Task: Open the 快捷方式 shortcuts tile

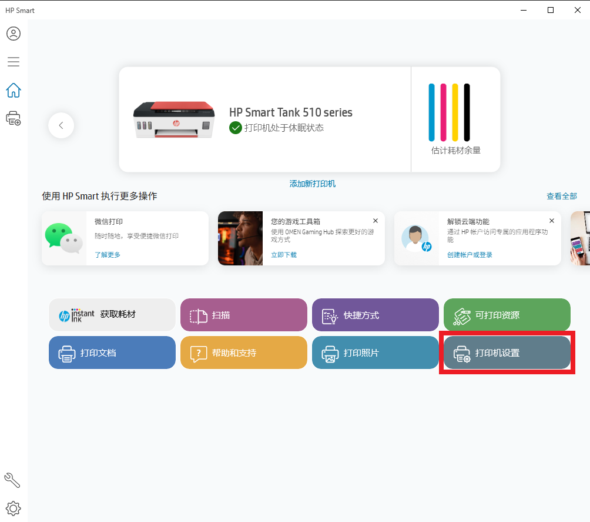Action: [x=376, y=315]
